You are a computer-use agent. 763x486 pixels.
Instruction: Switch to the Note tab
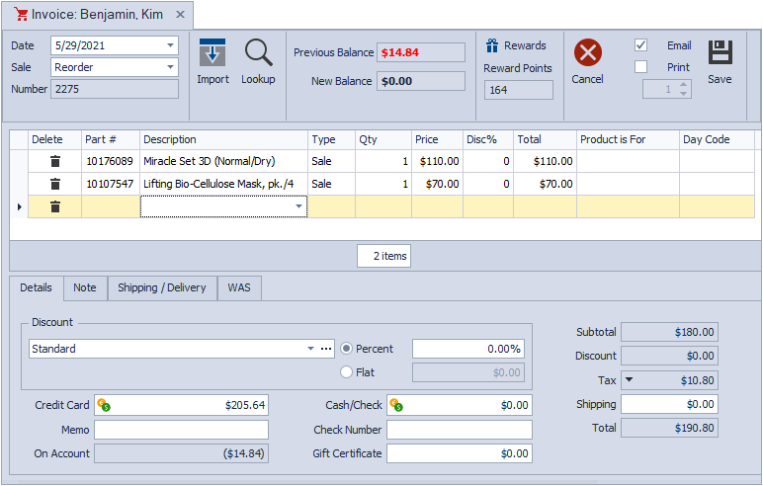[x=85, y=287]
